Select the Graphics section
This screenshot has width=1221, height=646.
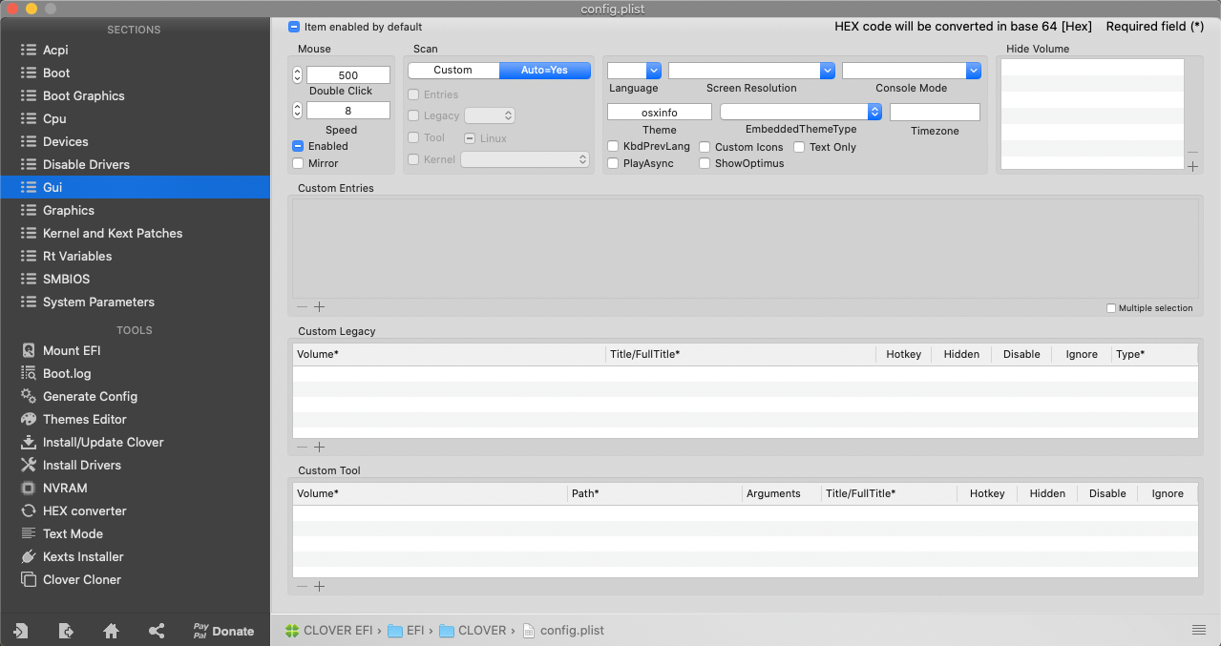click(69, 210)
